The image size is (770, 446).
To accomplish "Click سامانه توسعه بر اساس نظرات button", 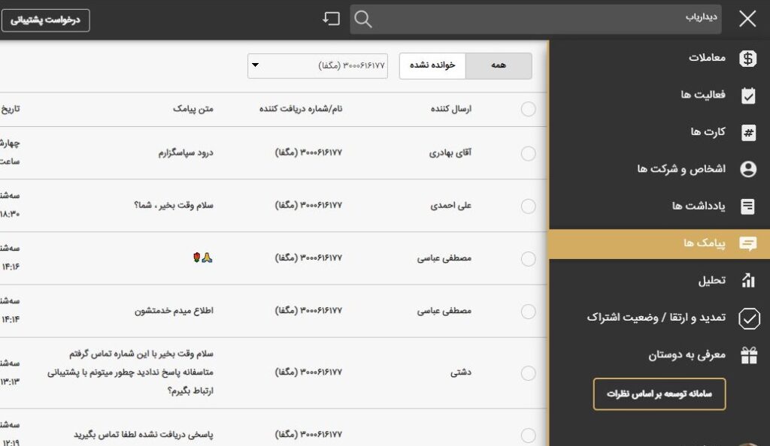I will click(659, 393).
